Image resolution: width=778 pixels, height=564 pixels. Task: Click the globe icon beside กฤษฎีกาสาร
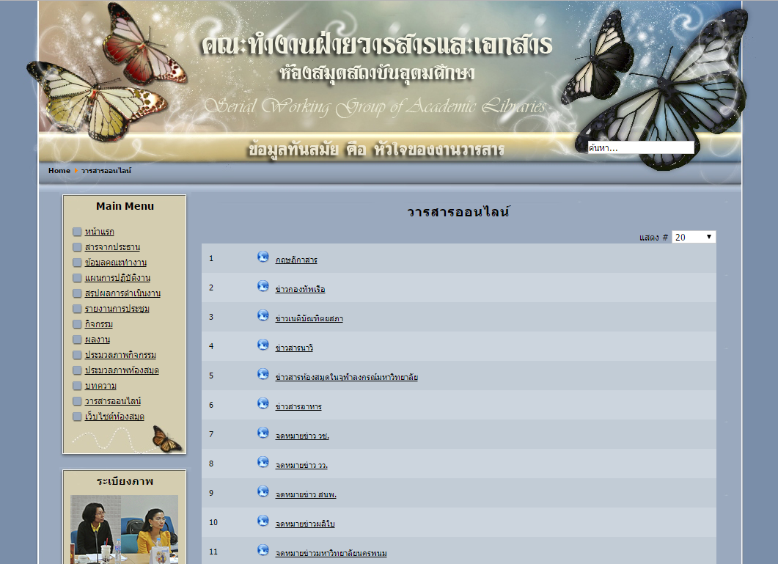click(263, 257)
